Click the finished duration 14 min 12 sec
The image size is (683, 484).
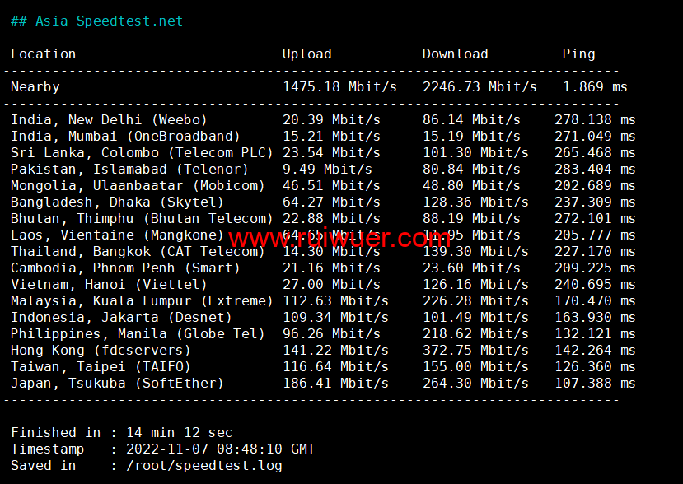pyautogui.click(x=179, y=433)
